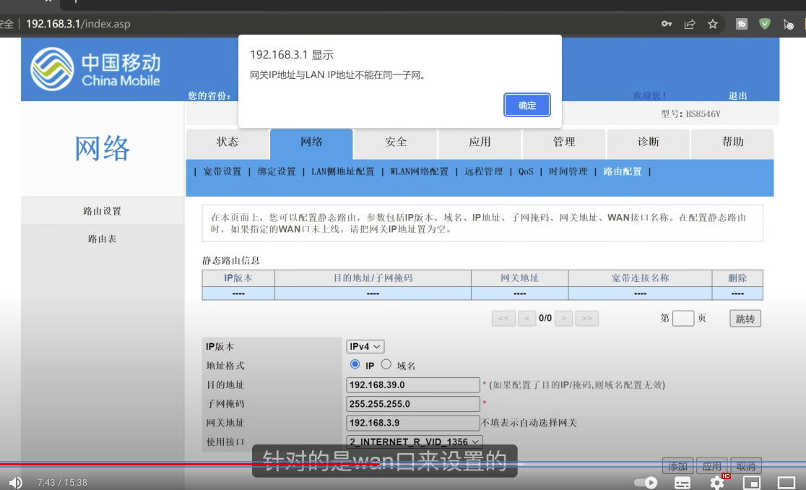Open the IPv4 version dropdown
Image resolution: width=806 pixels, height=490 pixels.
(x=365, y=347)
